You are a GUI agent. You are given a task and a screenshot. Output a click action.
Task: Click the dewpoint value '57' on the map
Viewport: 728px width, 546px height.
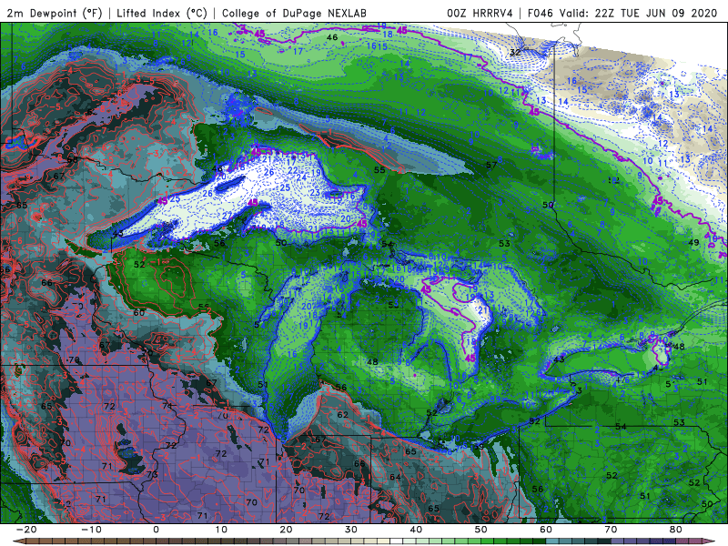[x=491, y=165]
